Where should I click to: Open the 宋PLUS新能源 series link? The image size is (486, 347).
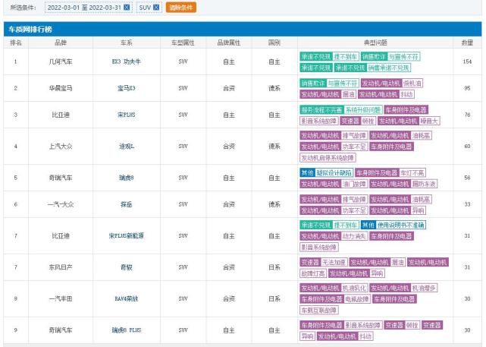127,236
